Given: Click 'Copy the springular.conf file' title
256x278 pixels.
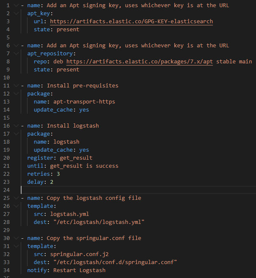Looking at the screenshot, I should 94,238.
